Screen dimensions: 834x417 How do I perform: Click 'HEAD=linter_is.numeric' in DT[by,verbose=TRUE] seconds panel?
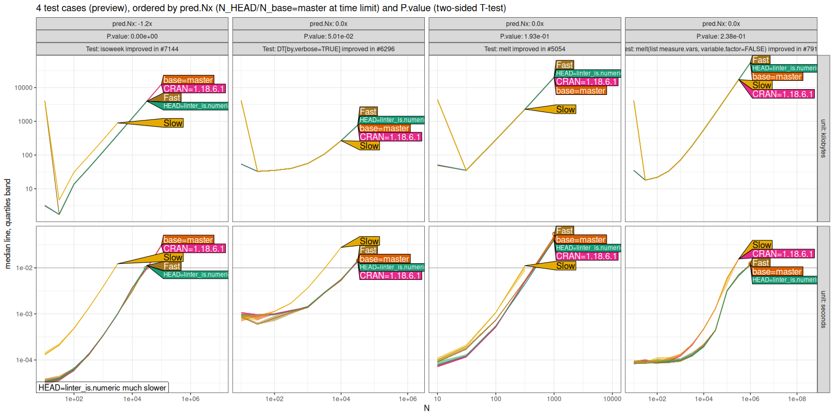pyautogui.click(x=392, y=267)
